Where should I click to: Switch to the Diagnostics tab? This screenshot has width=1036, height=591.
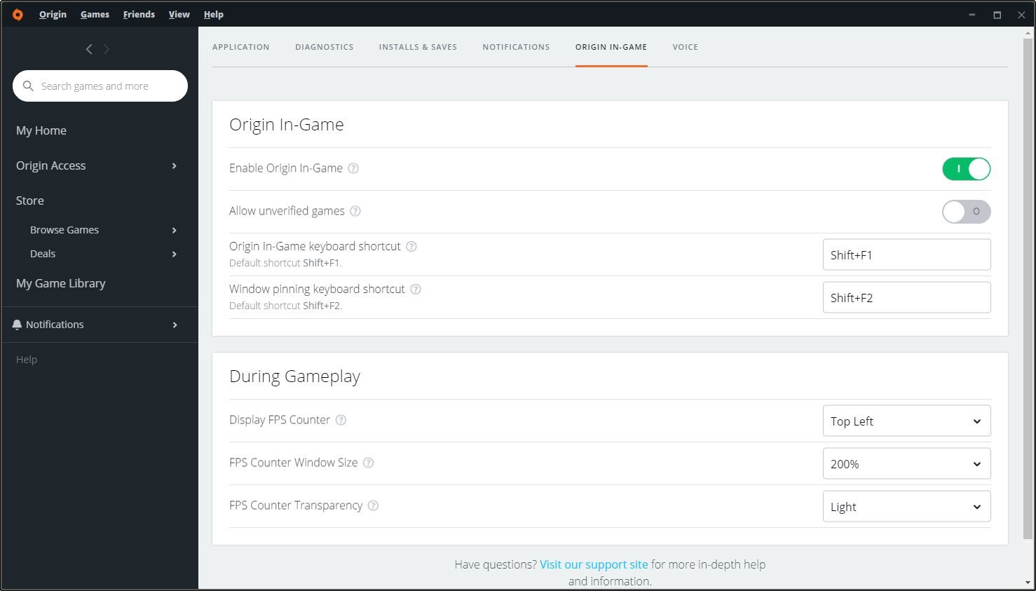(x=324, y=47)
